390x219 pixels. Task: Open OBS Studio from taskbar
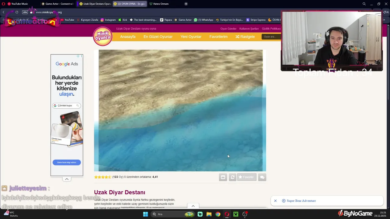click(245, 214)
